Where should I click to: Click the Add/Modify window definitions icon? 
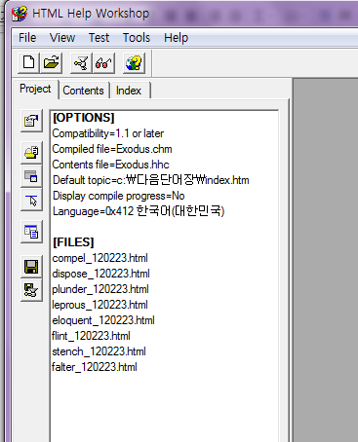point(31,176)
